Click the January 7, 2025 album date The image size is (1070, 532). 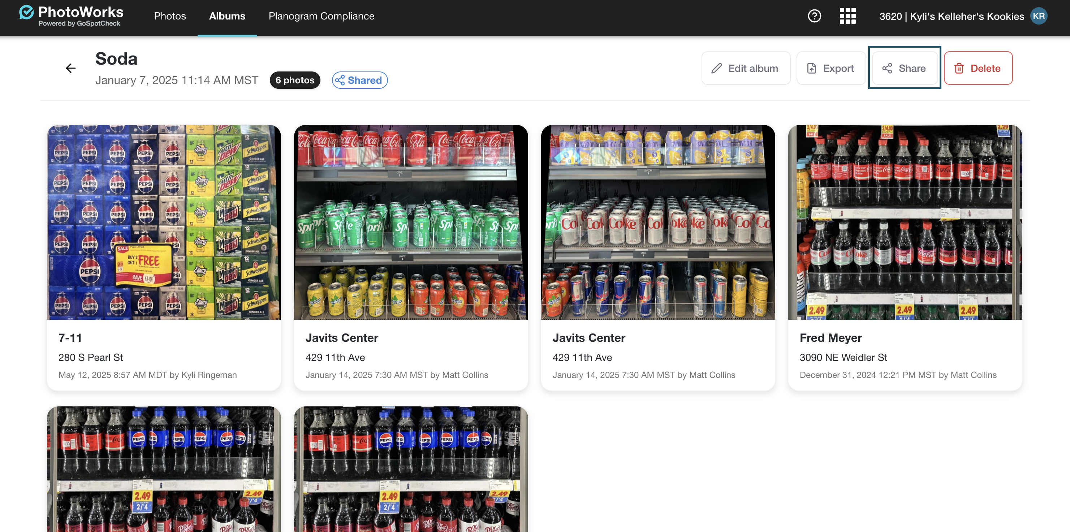(177, 80)
